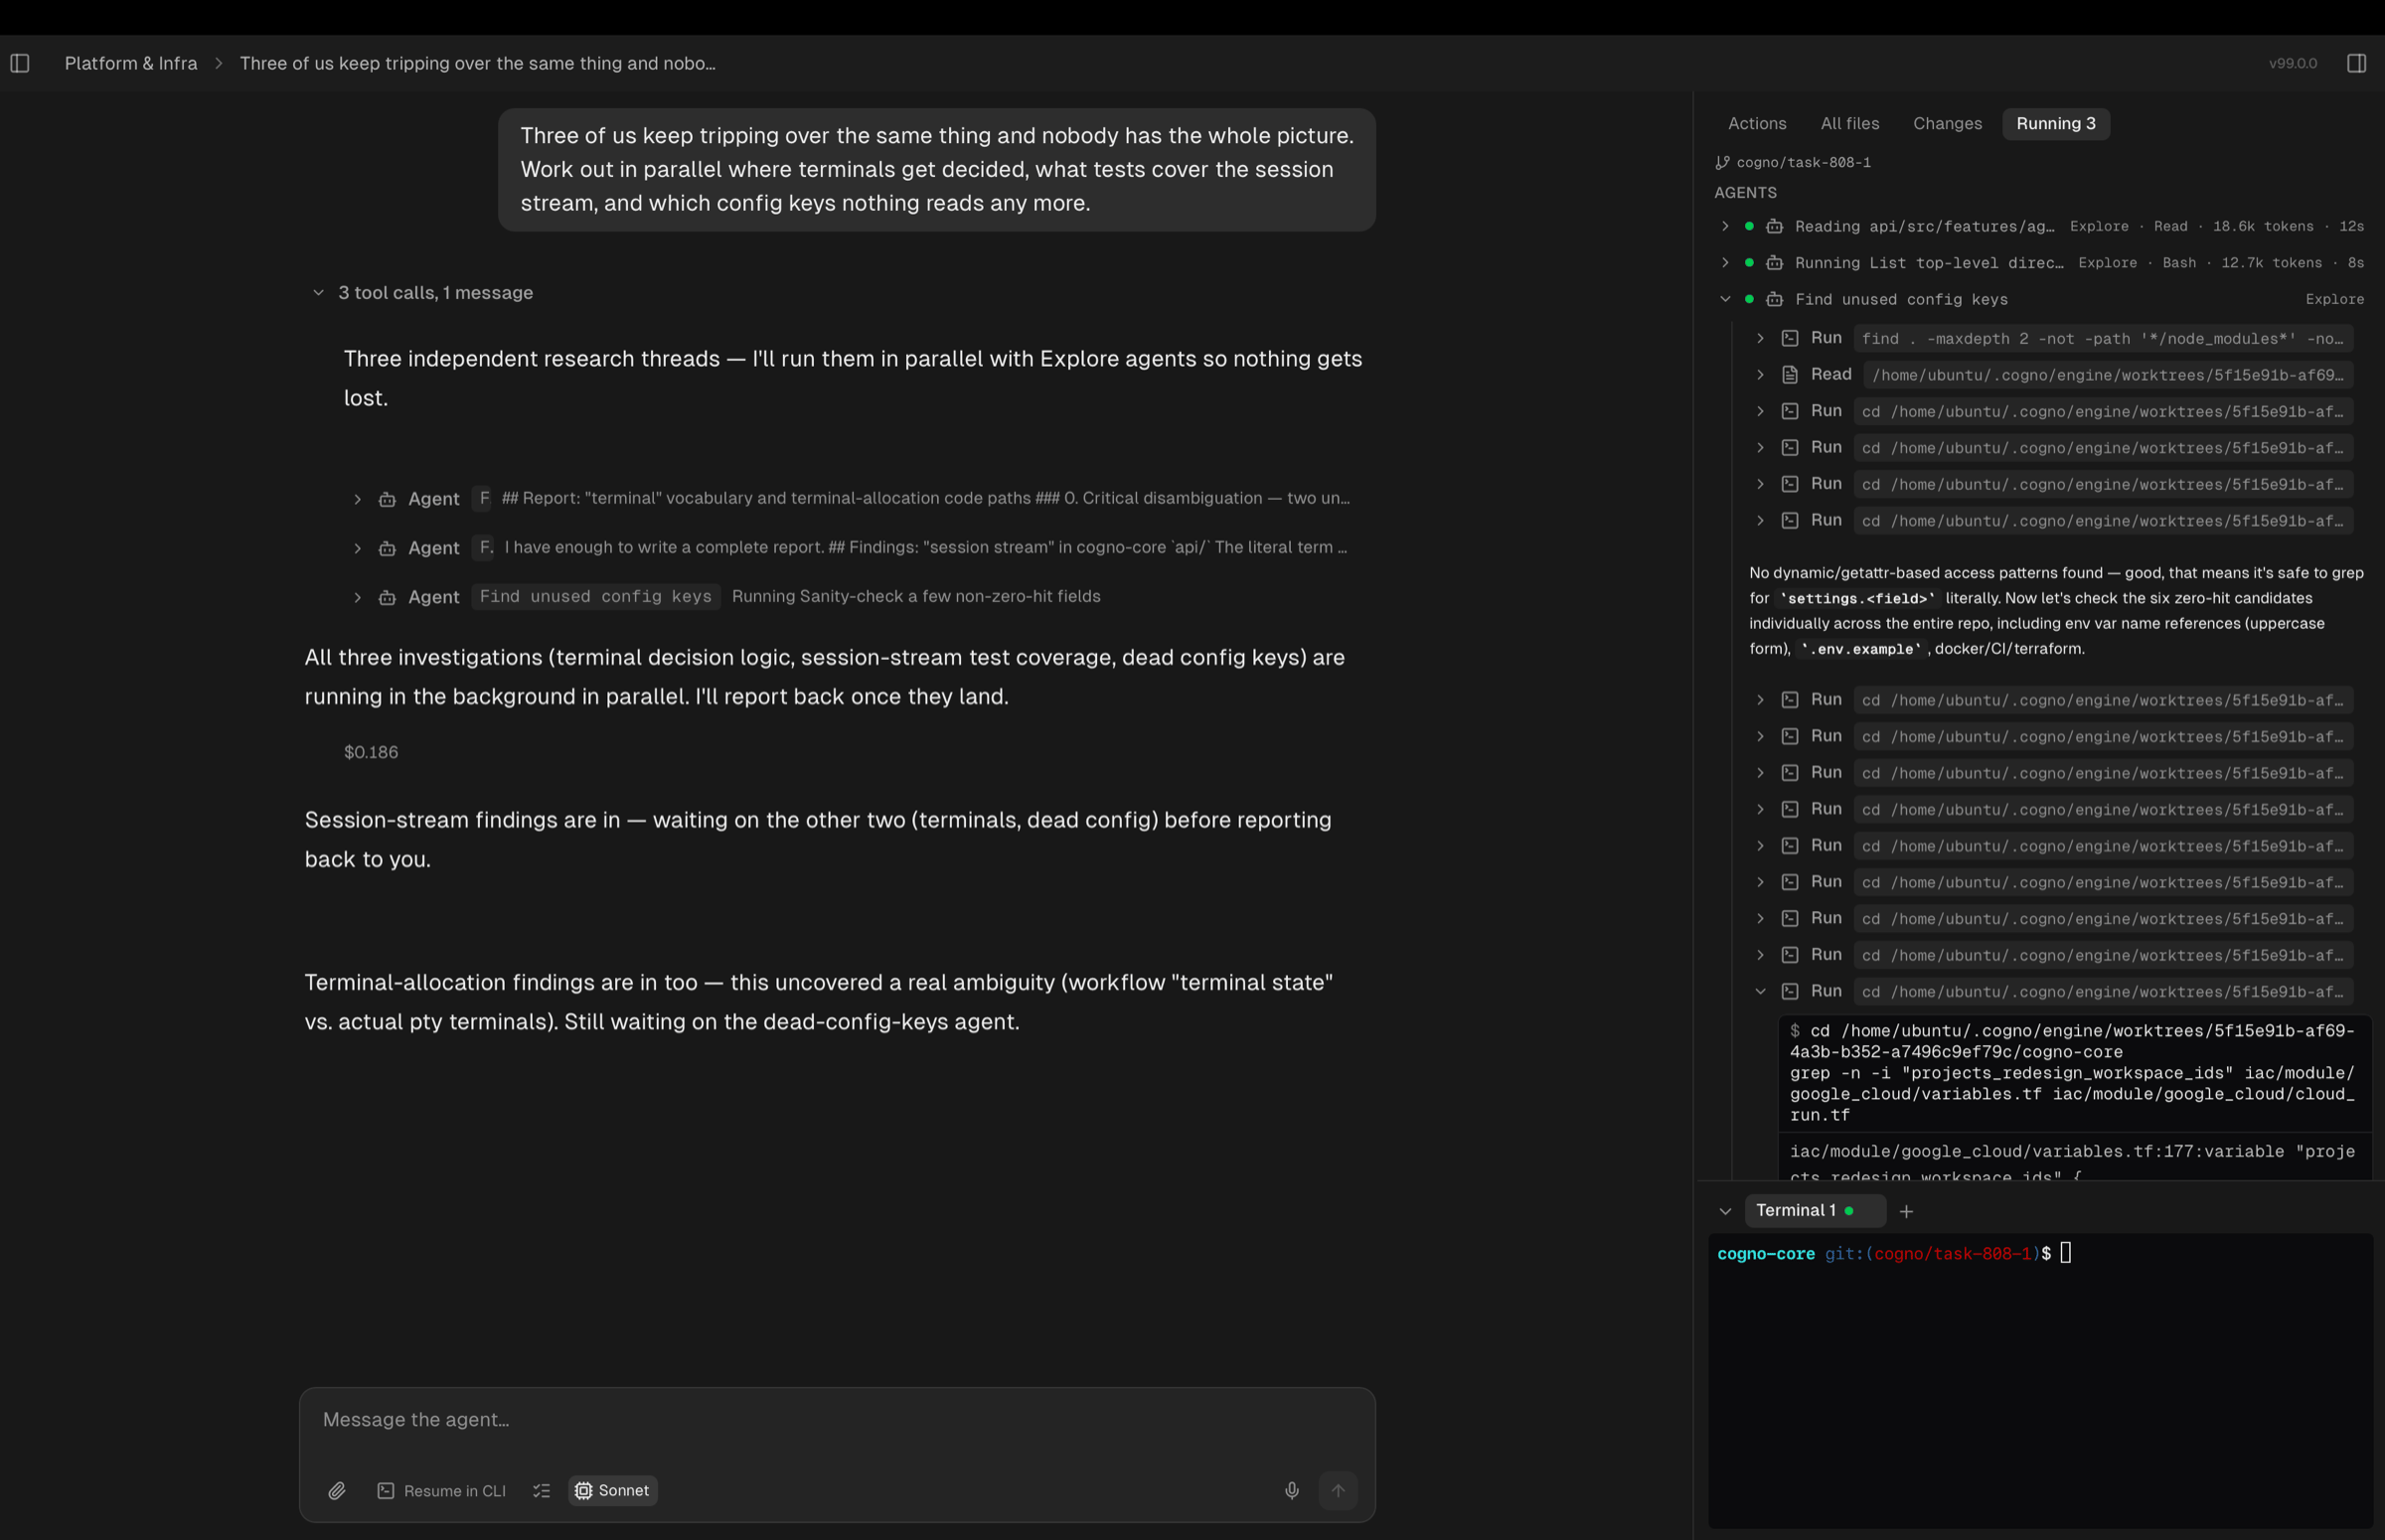Click the Find unused config keys tag in chat
Image resolution: width=2385 pixels, height=1540 pixels.
click(x=596, y=597)
